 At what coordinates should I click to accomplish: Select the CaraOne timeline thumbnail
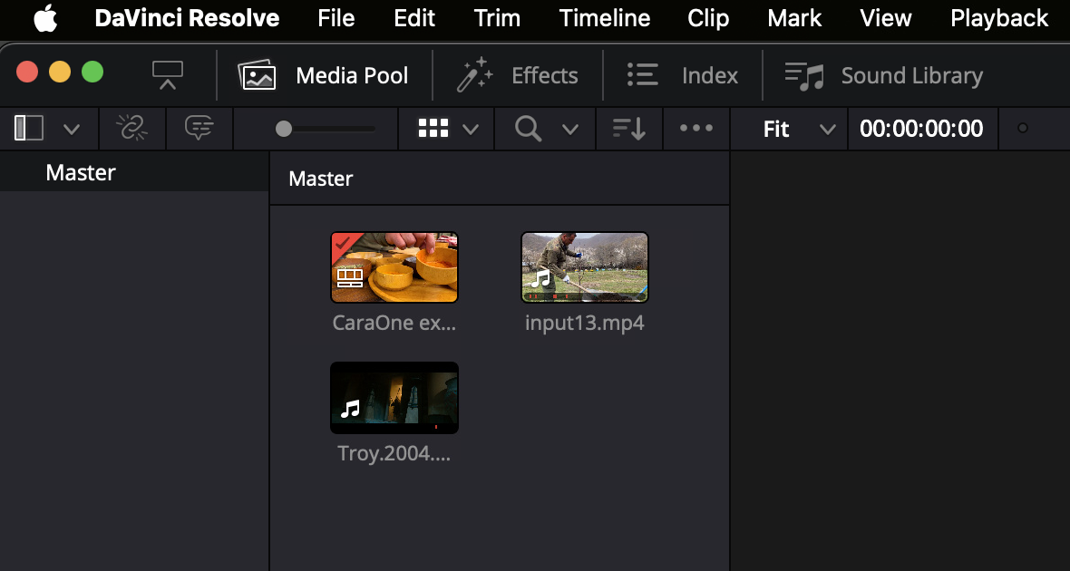pos(394,267)
